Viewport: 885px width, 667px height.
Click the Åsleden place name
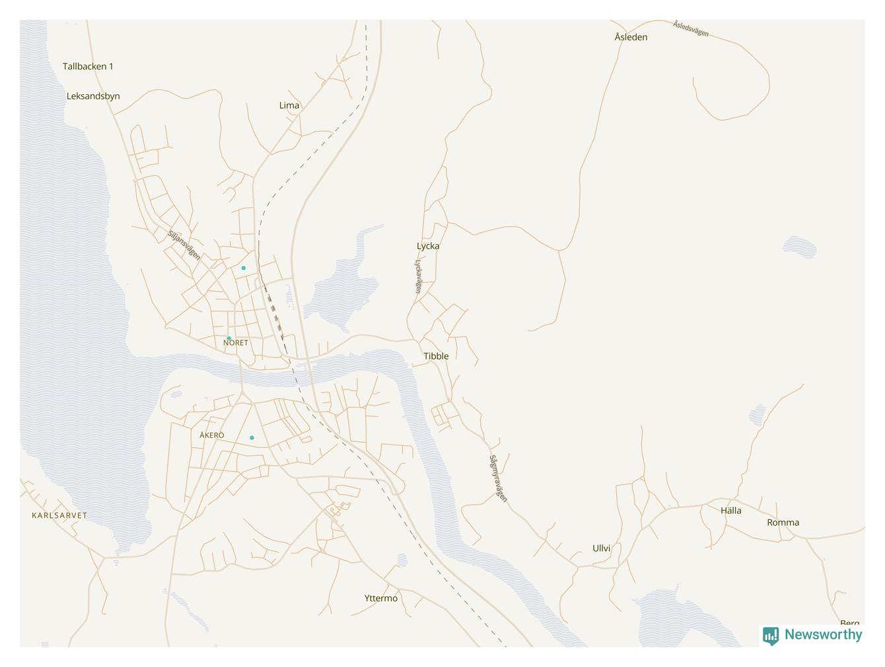point(631,37)
